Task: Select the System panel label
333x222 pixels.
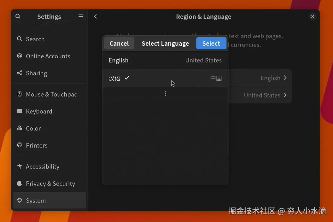Action: coord(36,201)
